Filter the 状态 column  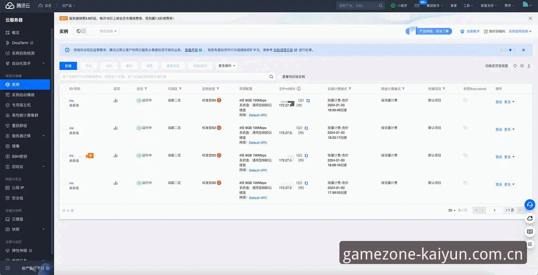[146, 89]
